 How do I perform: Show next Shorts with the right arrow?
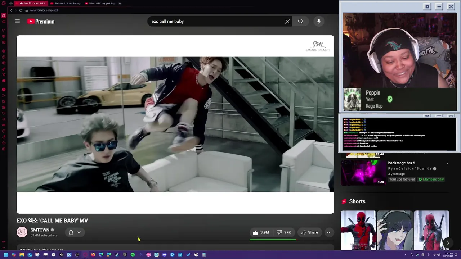pos(448,243)
